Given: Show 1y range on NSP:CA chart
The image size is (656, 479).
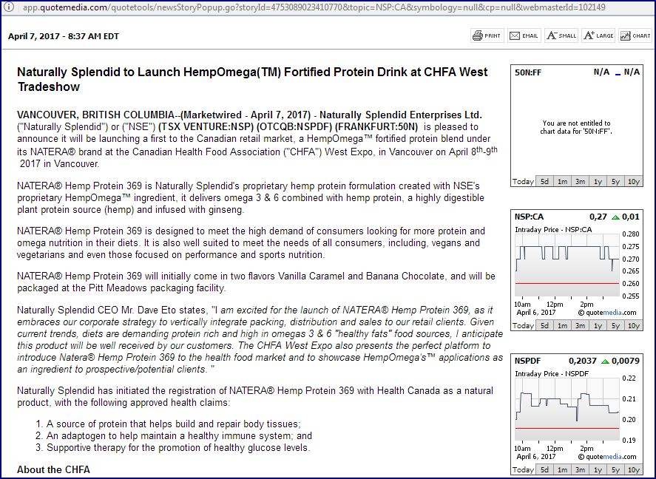Looking at the screenshot, I should 598,326.
